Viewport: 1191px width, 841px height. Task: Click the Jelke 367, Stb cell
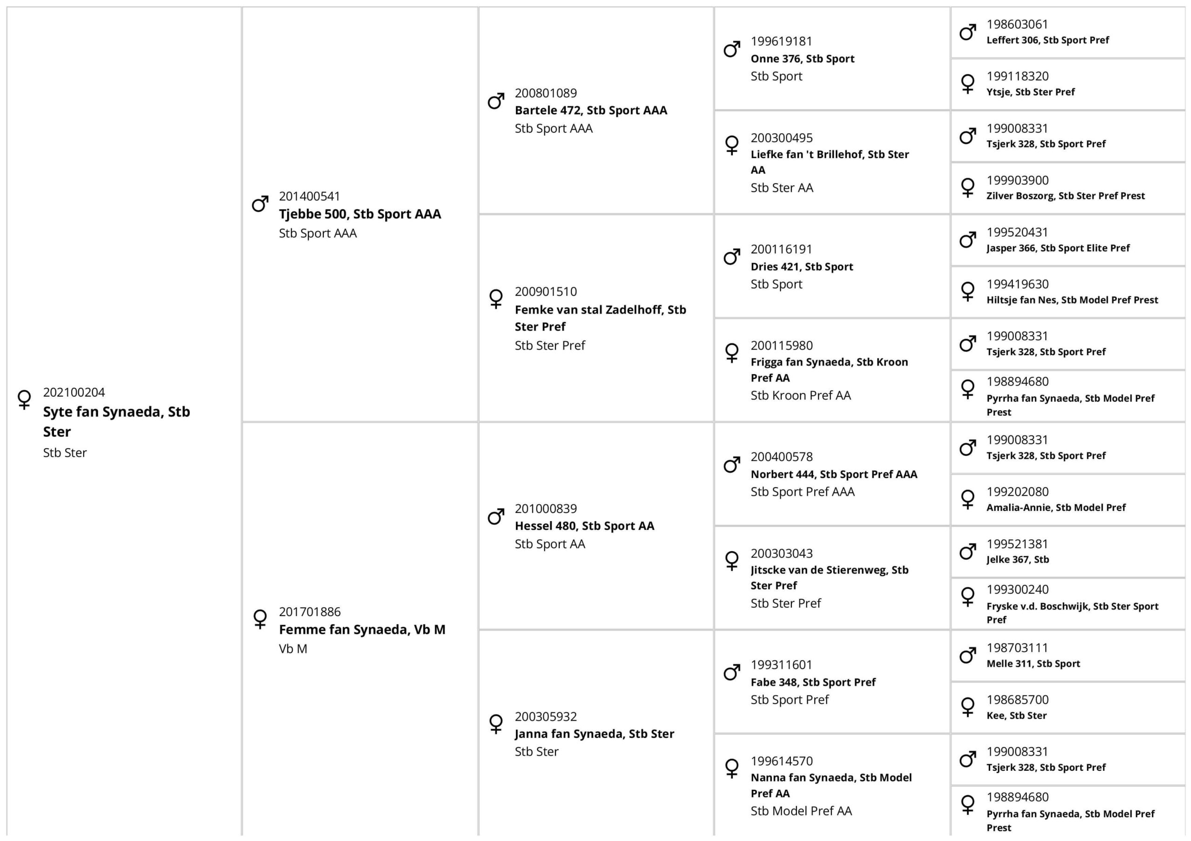point(1017,559)
